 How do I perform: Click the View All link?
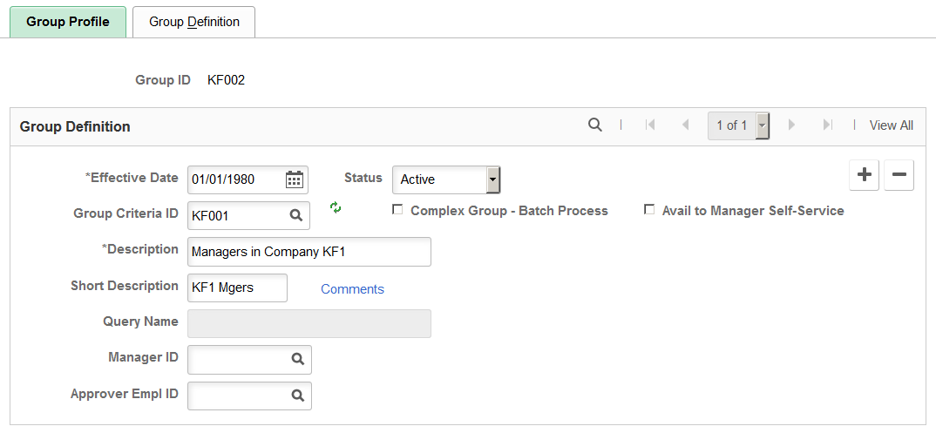(x=892, y=125)
